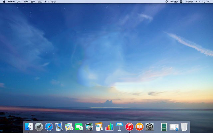Open the Trash in the Dock

184,127
